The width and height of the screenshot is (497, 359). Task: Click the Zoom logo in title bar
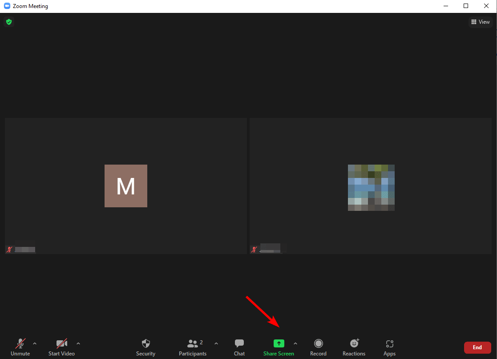7,6
